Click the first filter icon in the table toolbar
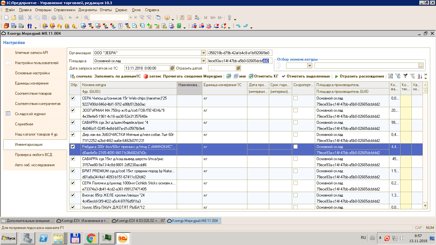 [390, 76]
